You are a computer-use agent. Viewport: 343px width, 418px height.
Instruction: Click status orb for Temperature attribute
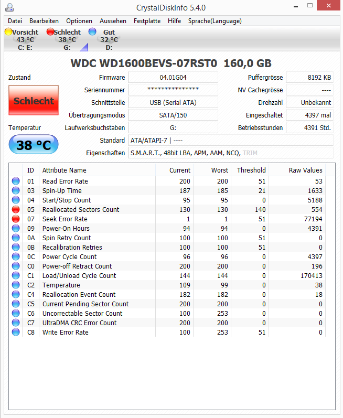pyautogui.click(x=16, y=285)
